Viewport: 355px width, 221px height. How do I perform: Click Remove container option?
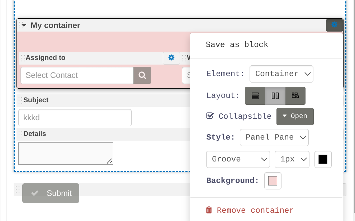[x=250, y=210]
